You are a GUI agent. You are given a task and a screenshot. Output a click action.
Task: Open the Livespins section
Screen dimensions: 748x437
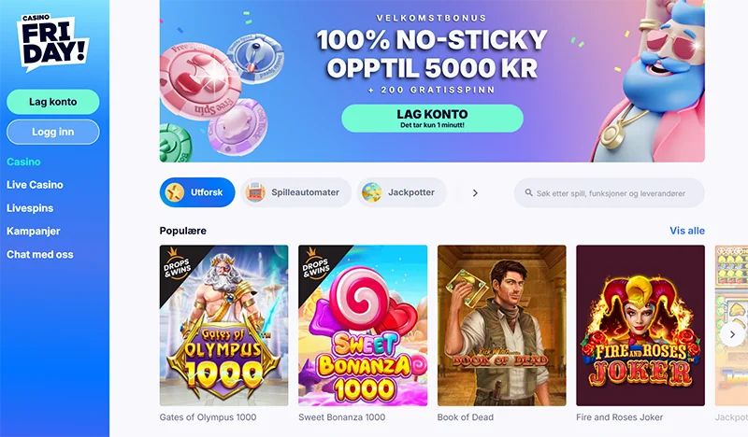(30, 208)
